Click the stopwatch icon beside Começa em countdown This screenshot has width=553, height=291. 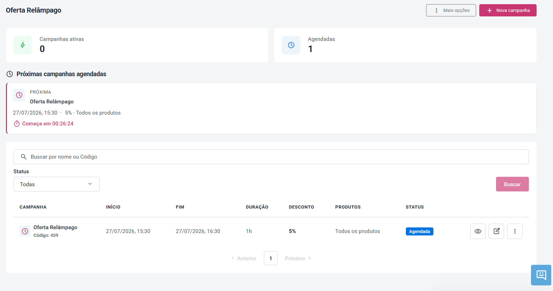pos(17,124)
